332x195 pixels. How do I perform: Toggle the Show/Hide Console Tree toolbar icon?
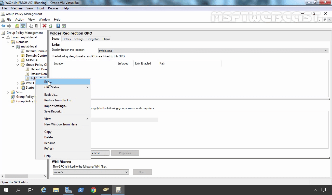point(23,26)
